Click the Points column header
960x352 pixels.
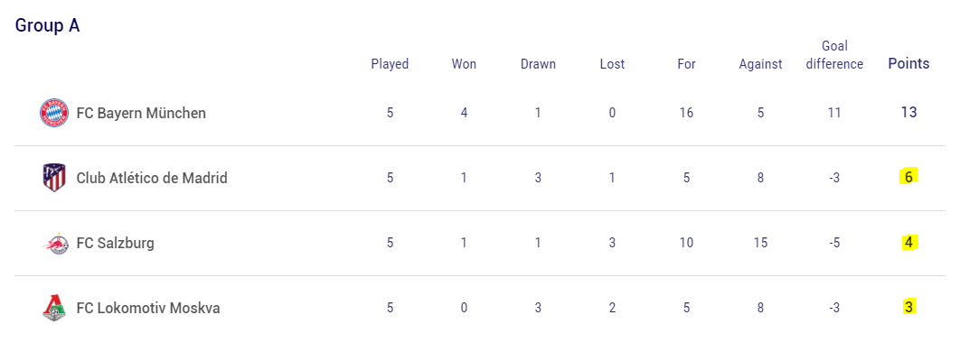pyautogui.click(x=908, y=63)
